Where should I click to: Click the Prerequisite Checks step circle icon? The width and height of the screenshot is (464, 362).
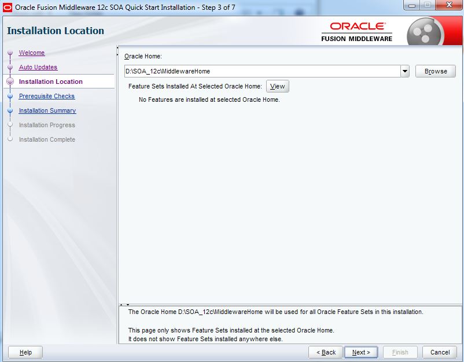9,96
